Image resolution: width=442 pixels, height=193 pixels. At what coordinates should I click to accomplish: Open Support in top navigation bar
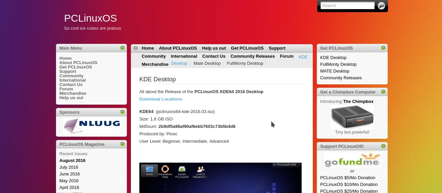[277, 48]
